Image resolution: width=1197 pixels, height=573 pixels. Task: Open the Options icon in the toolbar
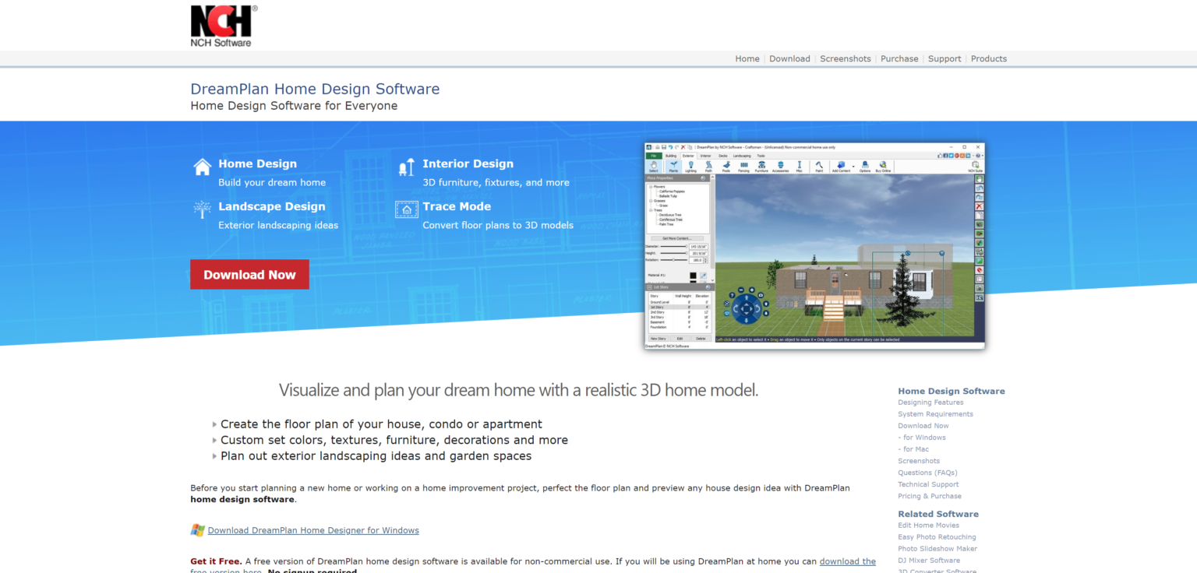tap(865, 167)
